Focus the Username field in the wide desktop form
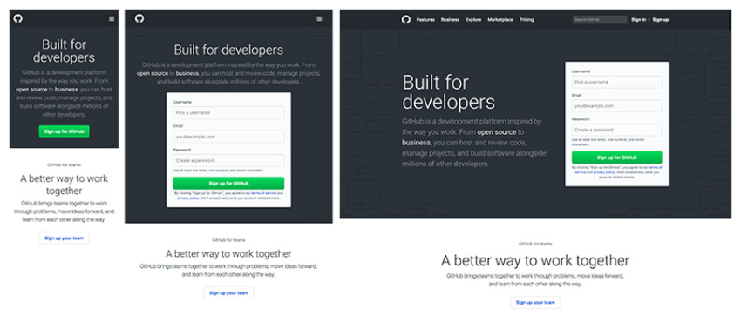The height and width of the screenshot is (329, 741). coord(616,82)
